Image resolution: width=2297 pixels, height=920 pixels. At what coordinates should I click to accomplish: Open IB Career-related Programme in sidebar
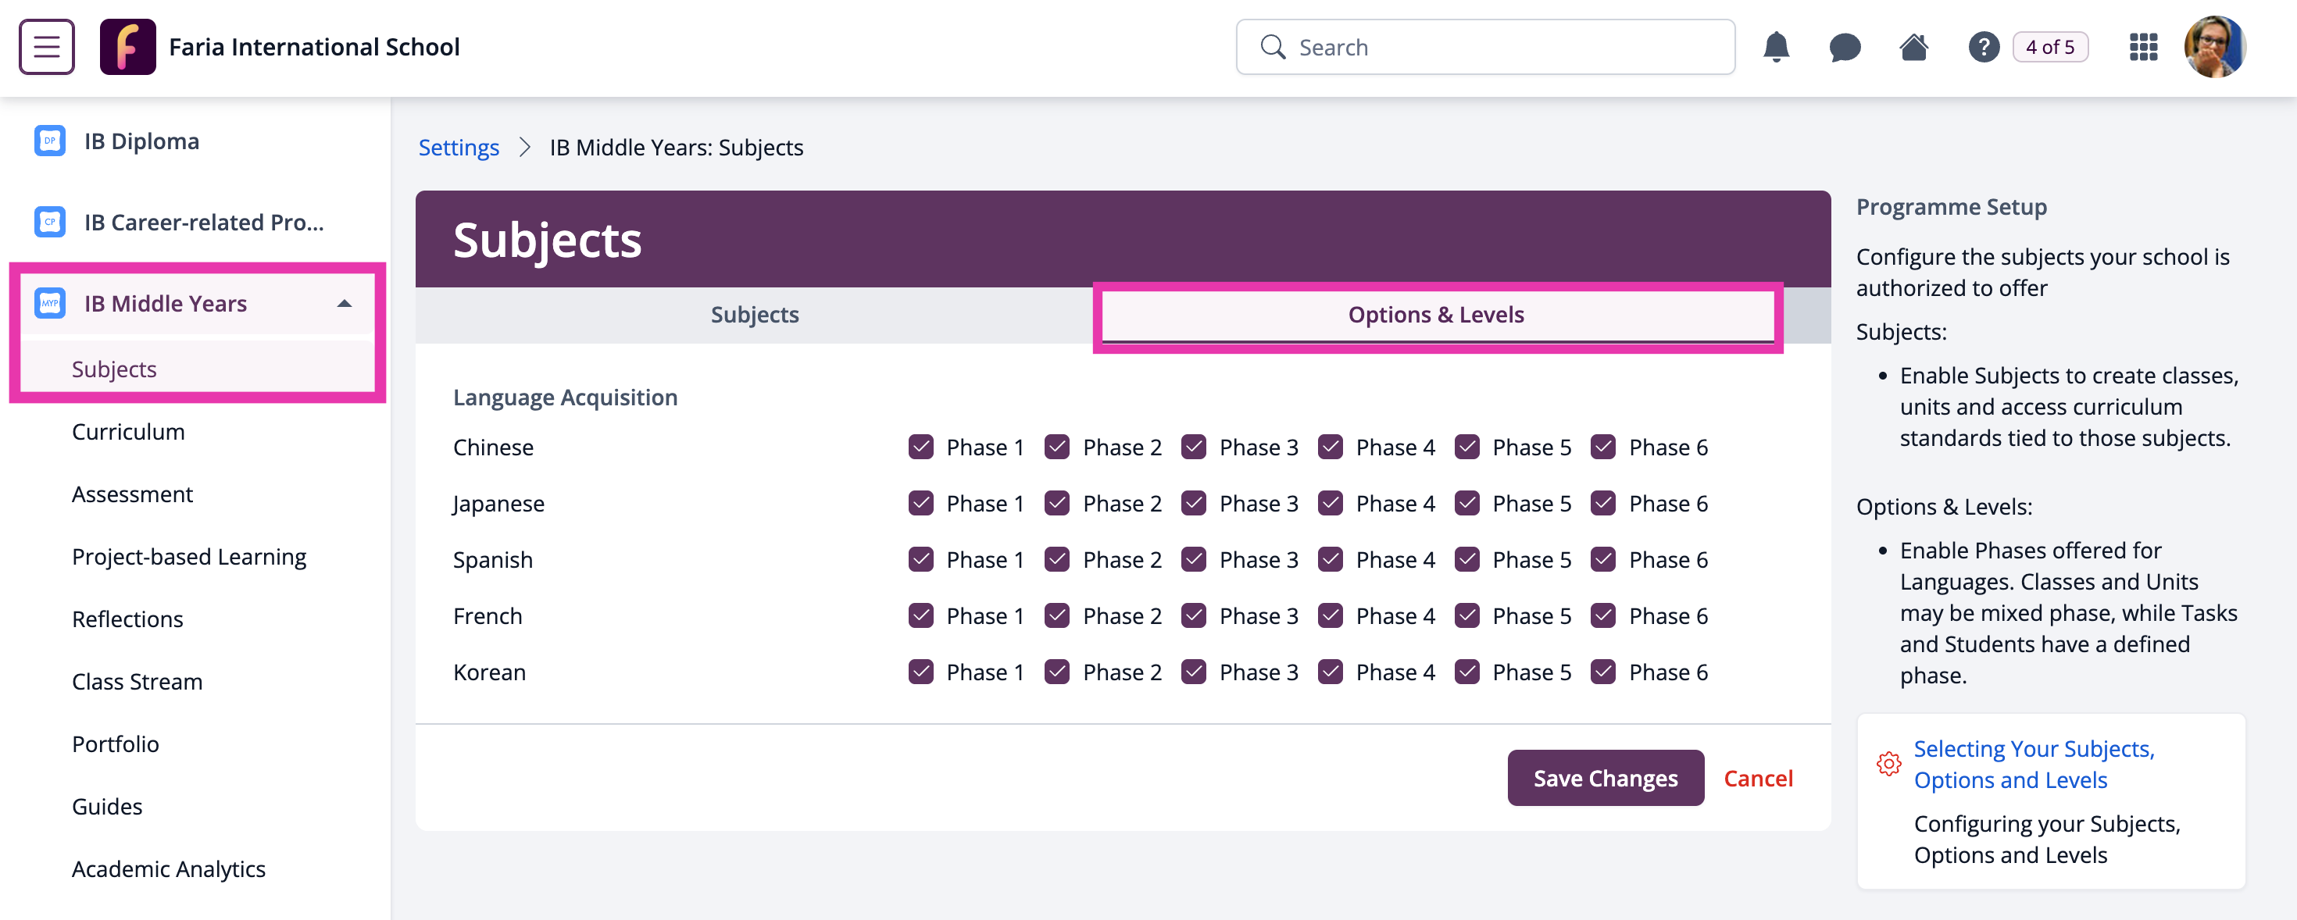(203, 222)
